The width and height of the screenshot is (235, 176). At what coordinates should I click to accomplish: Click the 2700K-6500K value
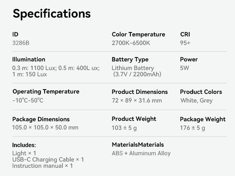[131, 43]
